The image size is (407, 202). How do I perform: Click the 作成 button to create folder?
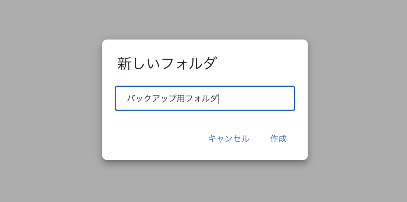[278, 139]
